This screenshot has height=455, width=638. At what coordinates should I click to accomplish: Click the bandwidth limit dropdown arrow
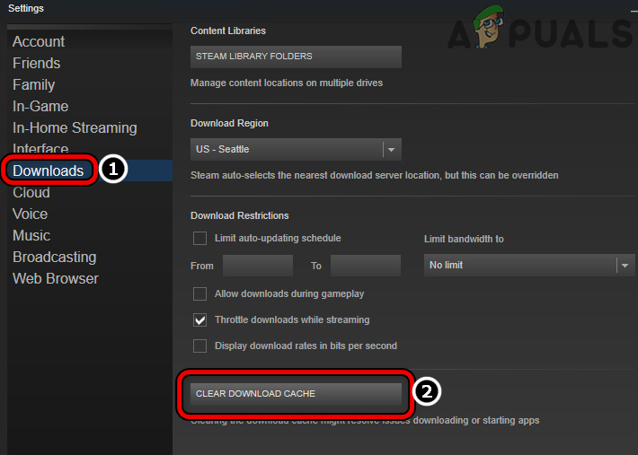pyautogui.click(x=625, y=266)
